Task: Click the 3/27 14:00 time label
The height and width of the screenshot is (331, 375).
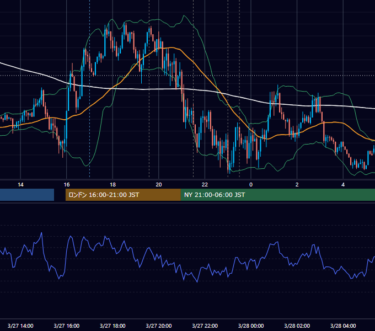Action: (20, 325)
